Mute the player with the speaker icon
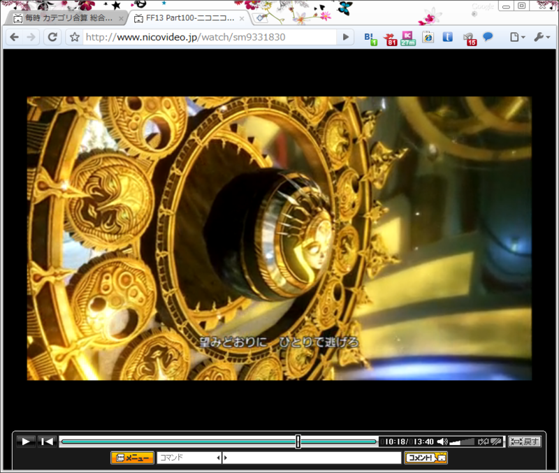559x473 pixels. [x=442, y=442]
